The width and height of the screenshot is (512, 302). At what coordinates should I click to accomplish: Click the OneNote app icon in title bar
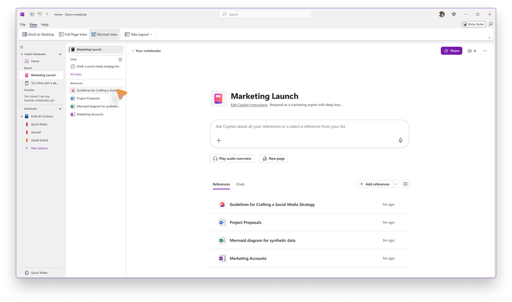pos(22,14)
